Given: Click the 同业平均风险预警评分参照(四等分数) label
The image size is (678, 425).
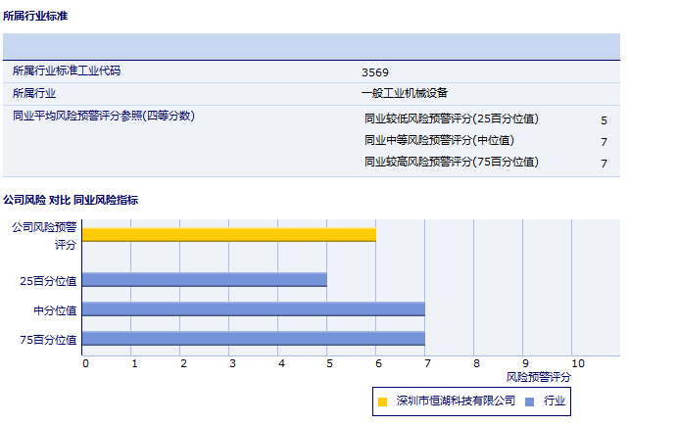Looking at the screenshot, I should (x=104, y=116).
